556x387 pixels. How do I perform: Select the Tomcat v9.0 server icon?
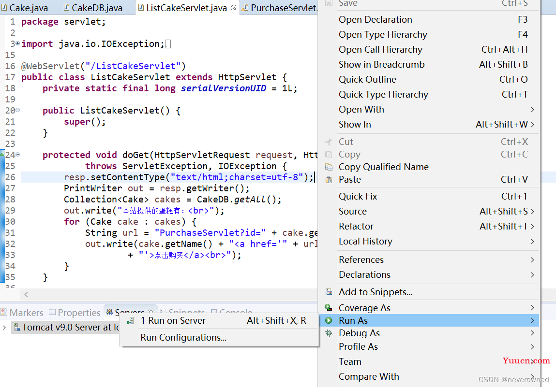point(16,327)
